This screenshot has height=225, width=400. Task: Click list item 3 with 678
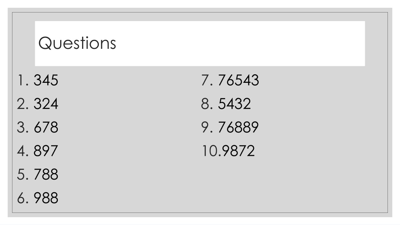pos(38,127)
